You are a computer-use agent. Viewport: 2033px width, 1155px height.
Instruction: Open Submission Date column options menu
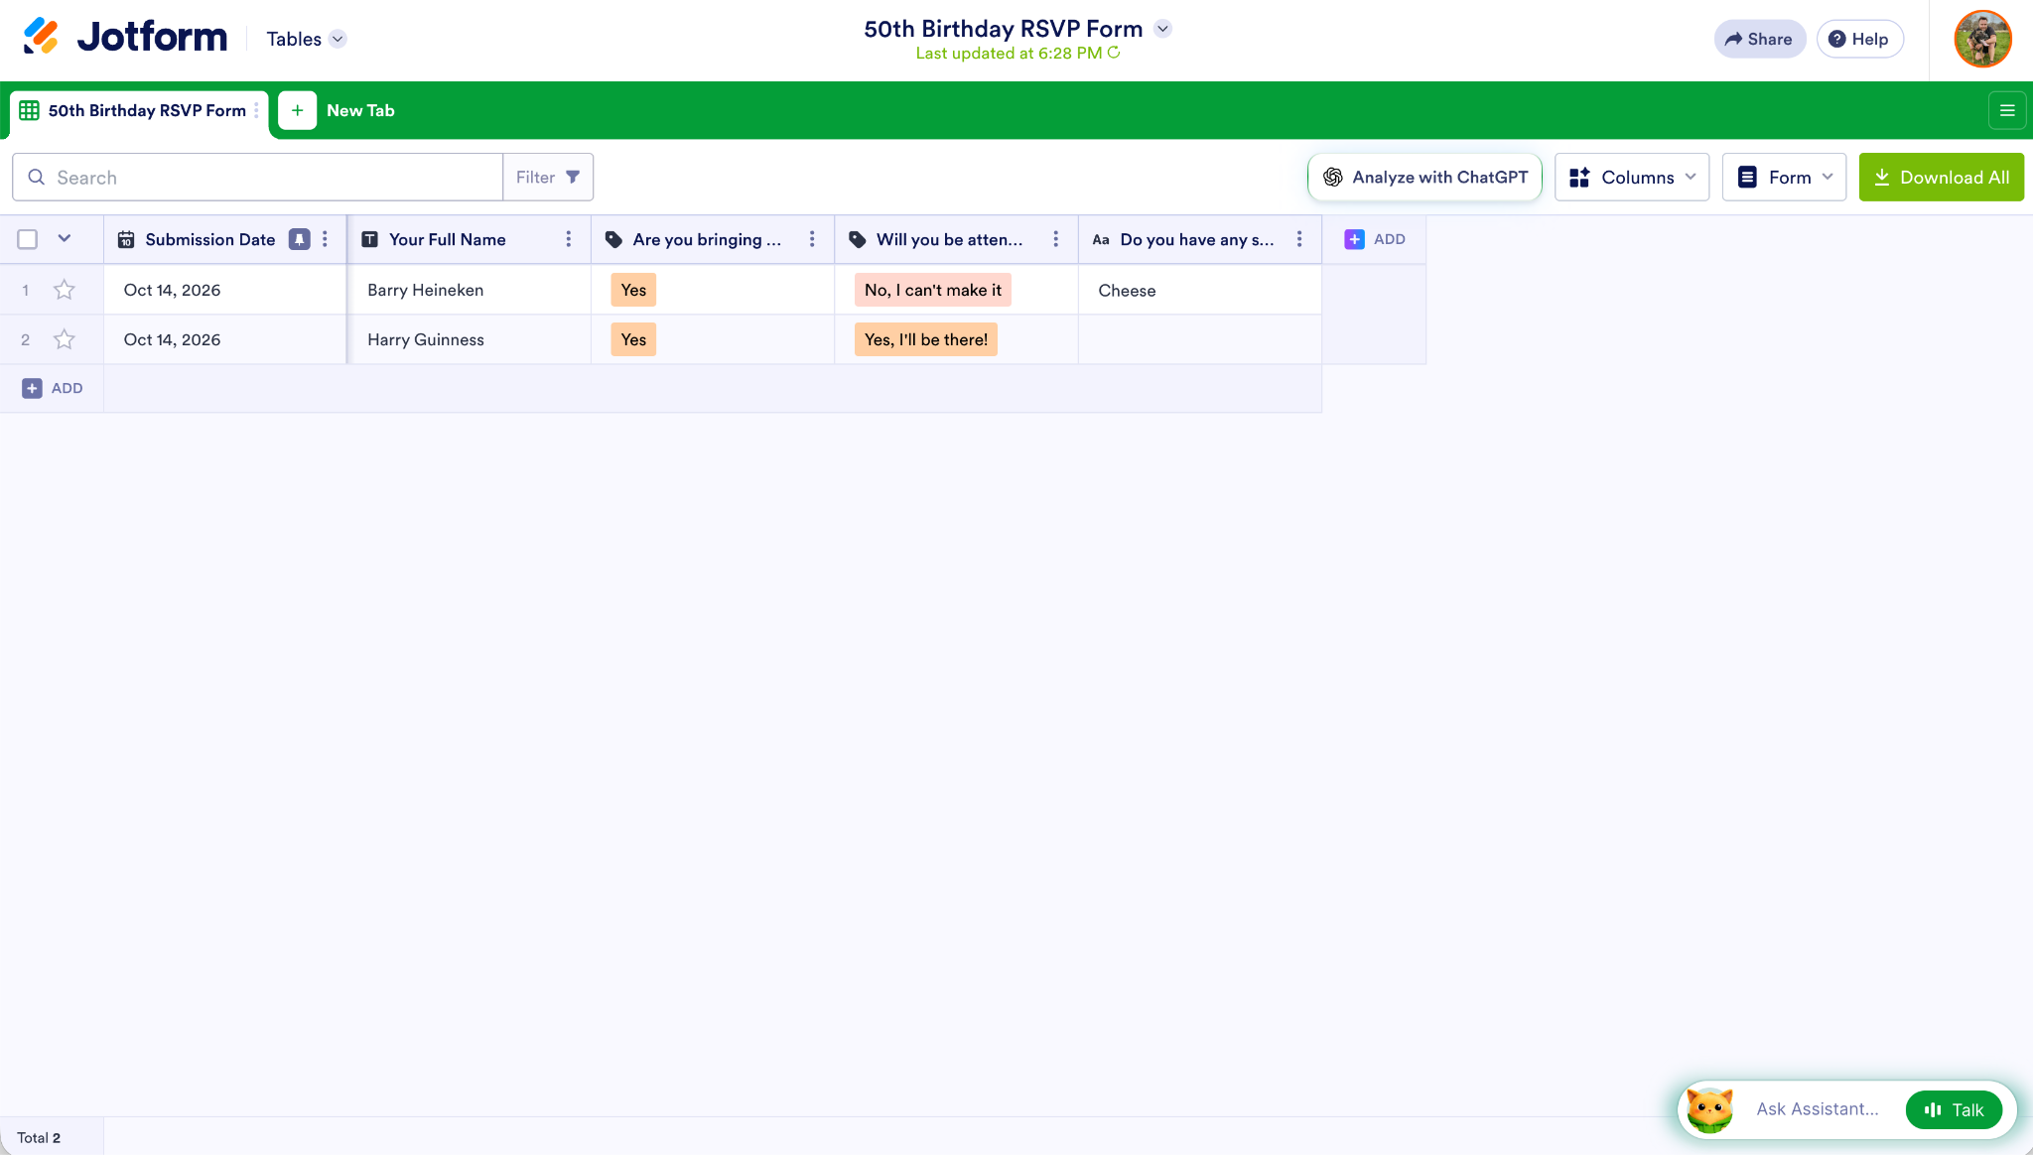coord(325,239)
